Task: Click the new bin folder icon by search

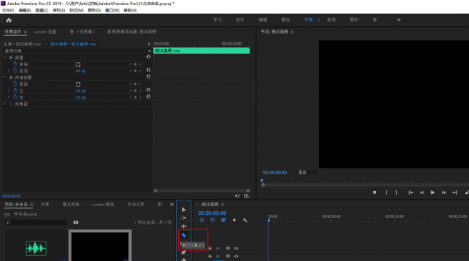Action: pyautogui.click(x=76, y=223)
